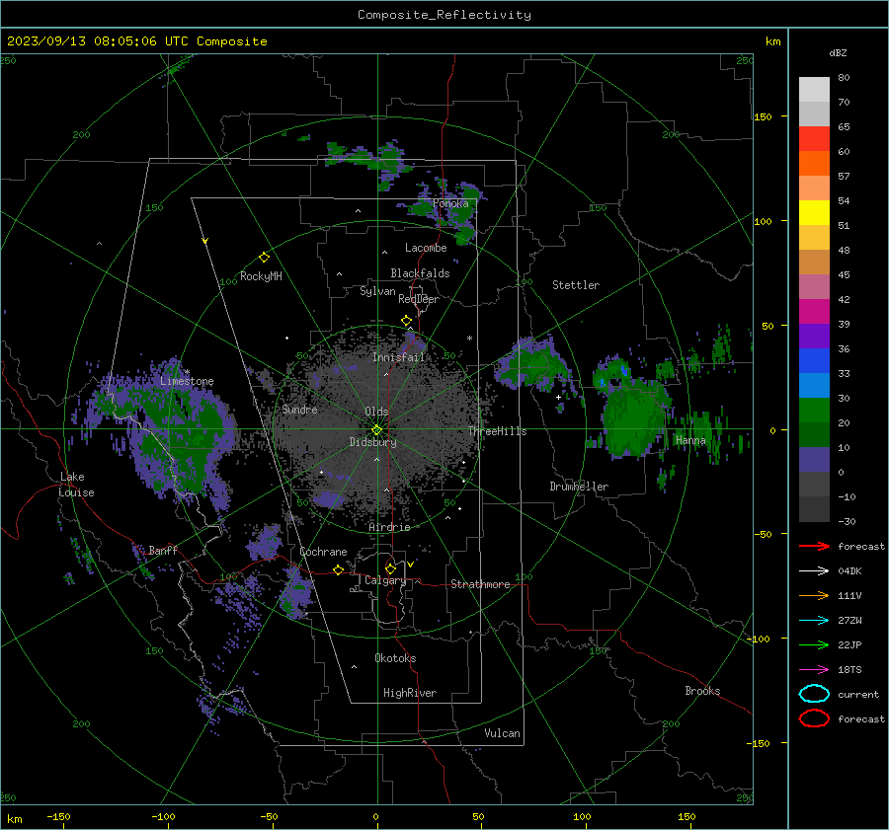
Task: Click the yellow diamond marker at Calgary
Action: point(390,568)
